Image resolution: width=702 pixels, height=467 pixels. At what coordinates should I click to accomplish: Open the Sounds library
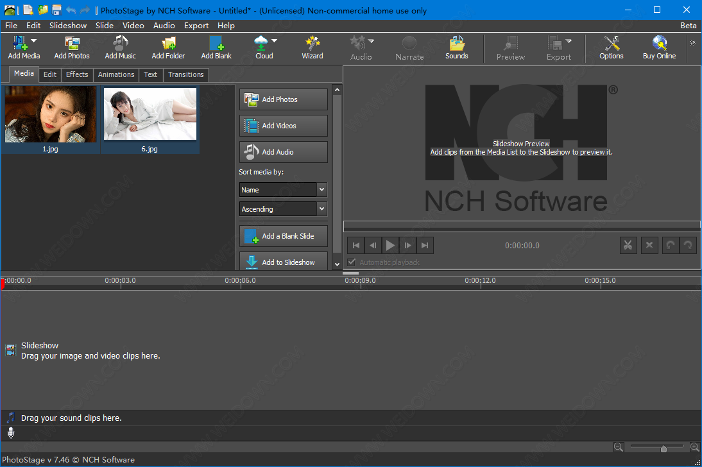tap(457, 48)
